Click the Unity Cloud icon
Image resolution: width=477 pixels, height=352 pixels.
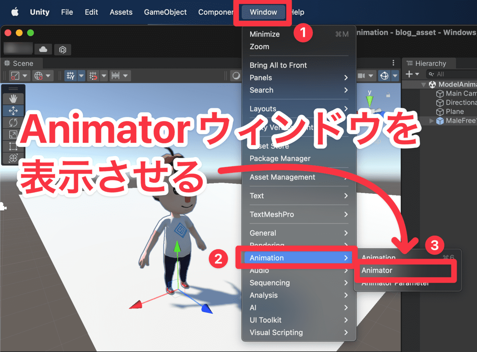pyautogui.click(x=43, y=49)
